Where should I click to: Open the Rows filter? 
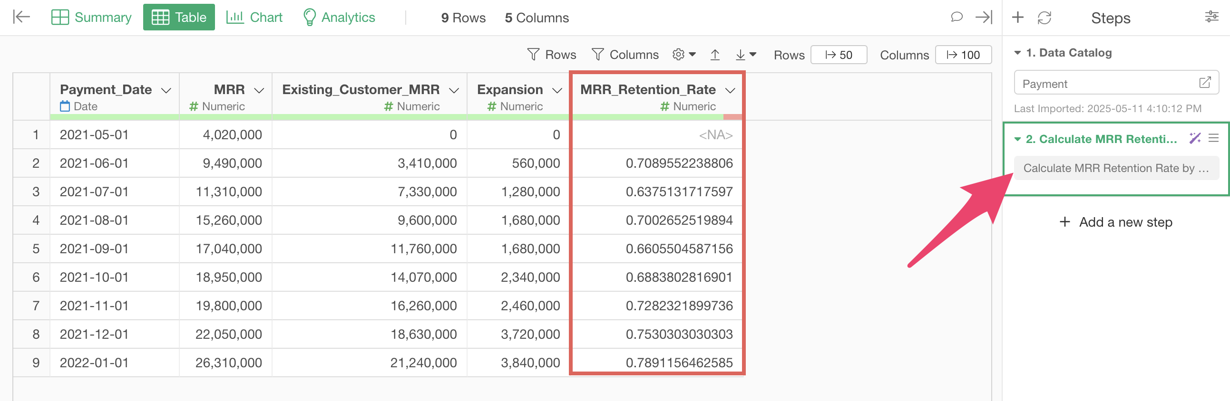pyautogui.click(x=551, y=55)
